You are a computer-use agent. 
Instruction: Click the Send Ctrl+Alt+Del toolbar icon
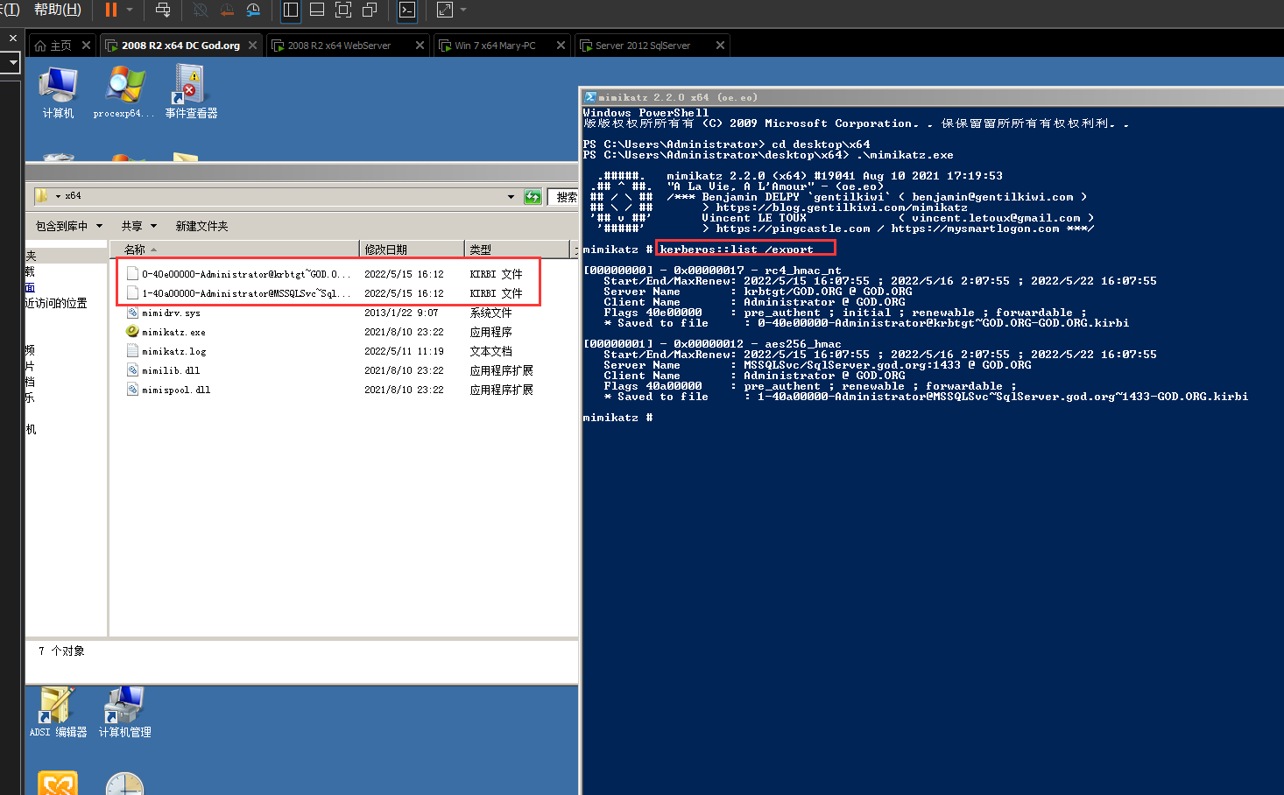[163, 10]
